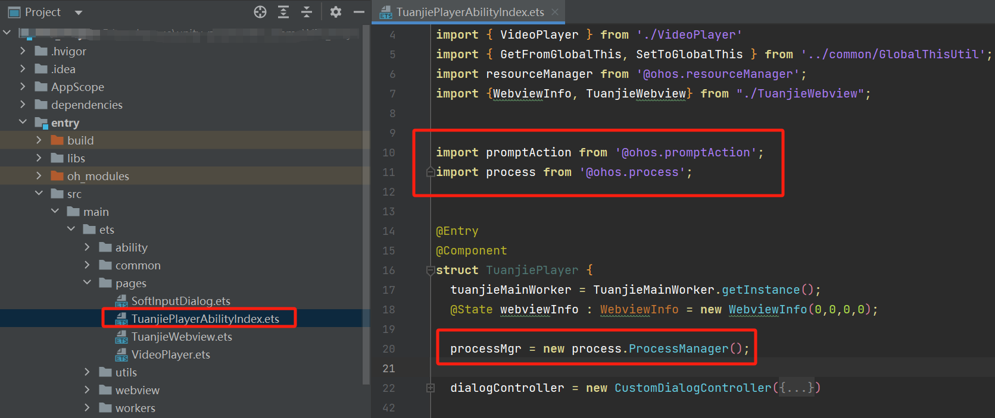Image resolution: width=995 pixels, height=418 pixels.
Task: Collapse the pages folder
Action: click(87, 283)
